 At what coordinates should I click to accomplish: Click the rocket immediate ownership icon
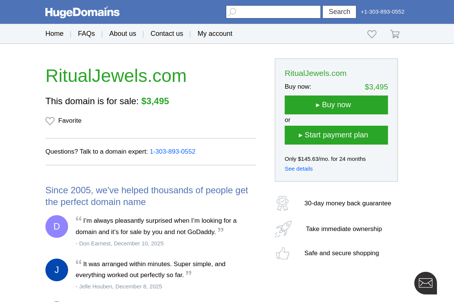[x=283, y=229]
